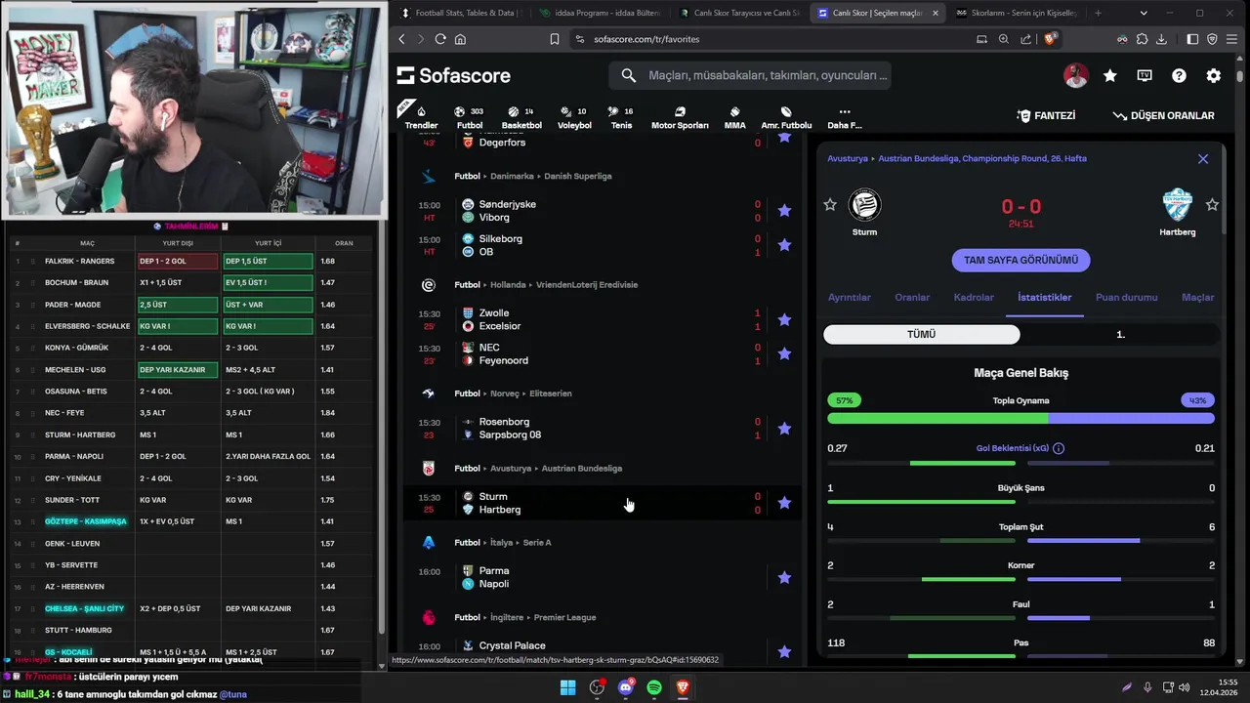Reload the browser page
This screenshot has width=1250, height=703.
click(440, 39)
